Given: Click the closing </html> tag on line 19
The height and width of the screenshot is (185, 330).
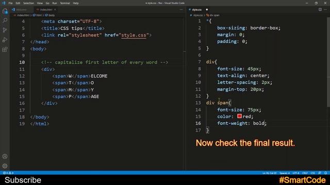Looking at the screenshot, I should (x=40, y=124).
